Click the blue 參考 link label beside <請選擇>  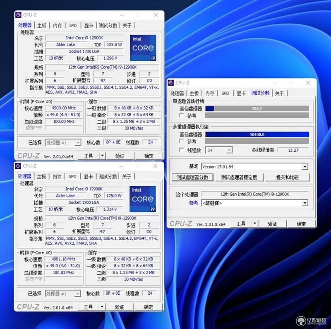pyautogui.click(x=194, y=203)
